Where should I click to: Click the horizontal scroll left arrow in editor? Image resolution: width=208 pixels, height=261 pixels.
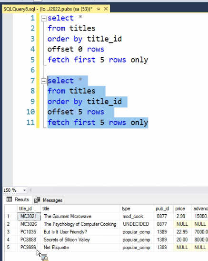tap(30, 190)
